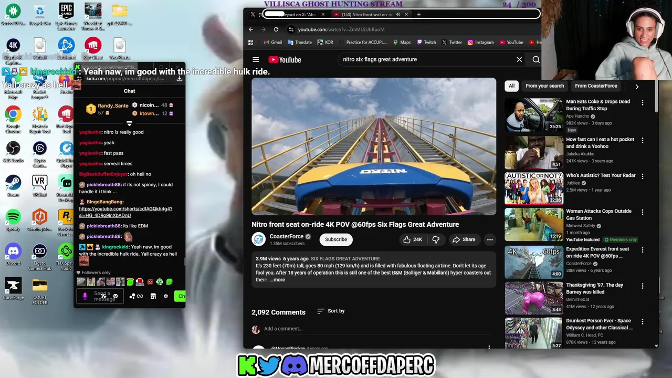672x378 pixels.
Task: Open the YouTube hamburger guide menu
Action: (256, 60)
